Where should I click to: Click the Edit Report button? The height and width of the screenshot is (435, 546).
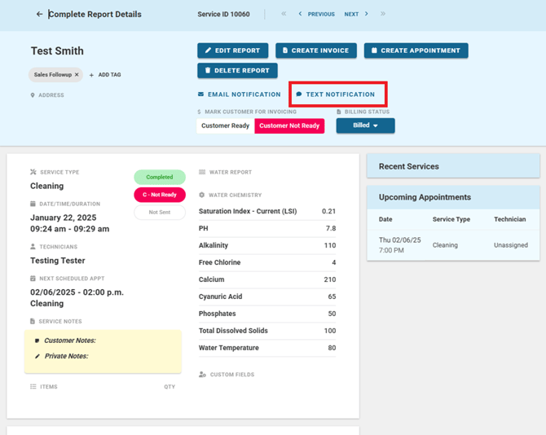(232, 51)
